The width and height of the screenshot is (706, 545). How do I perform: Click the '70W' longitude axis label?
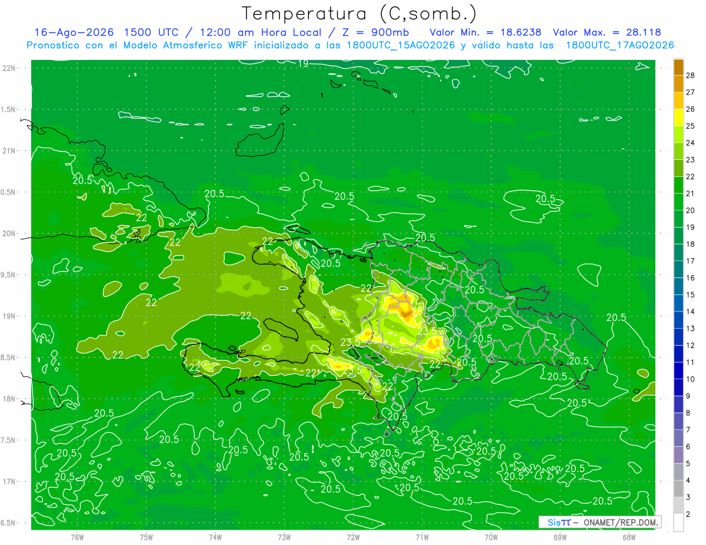[x=491, y=537]
